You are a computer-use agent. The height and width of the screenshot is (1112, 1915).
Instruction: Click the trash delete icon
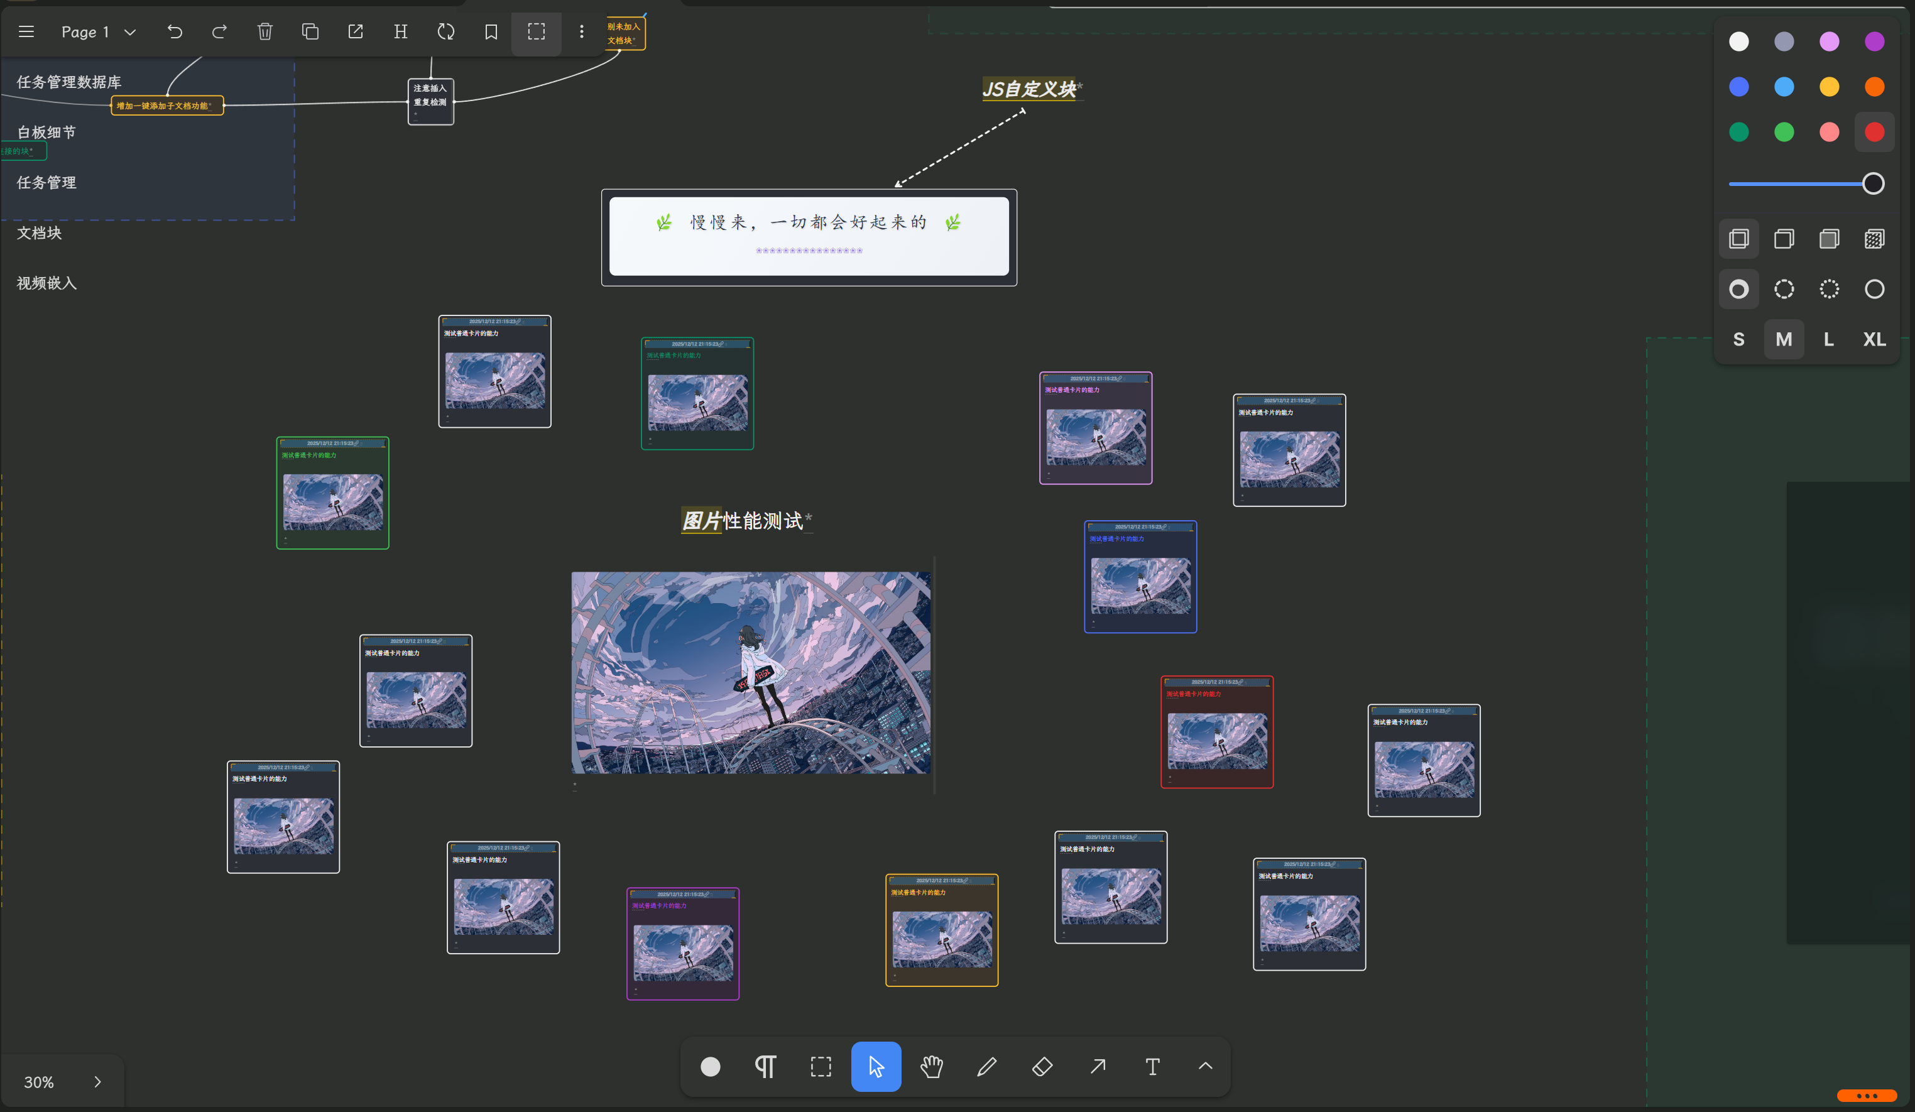pos(265,32)
